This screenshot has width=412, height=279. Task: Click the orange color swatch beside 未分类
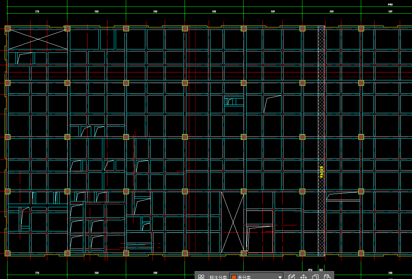[x=234, y=277]
